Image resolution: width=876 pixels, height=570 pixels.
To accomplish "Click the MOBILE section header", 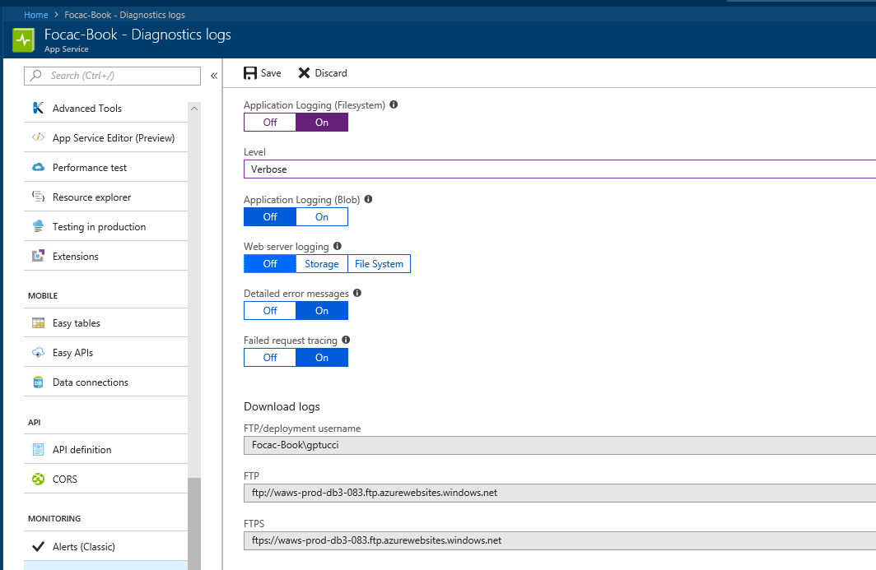I will tap(43, 295).
